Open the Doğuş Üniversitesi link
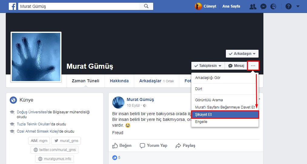 32,112
